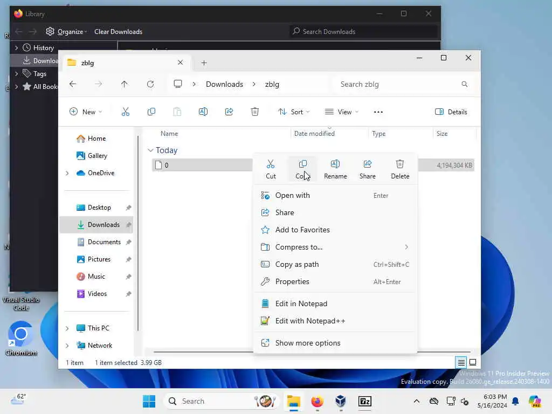Select Copy as path
The width and height of the screenshot is (552, 414).
click(335, 264)
